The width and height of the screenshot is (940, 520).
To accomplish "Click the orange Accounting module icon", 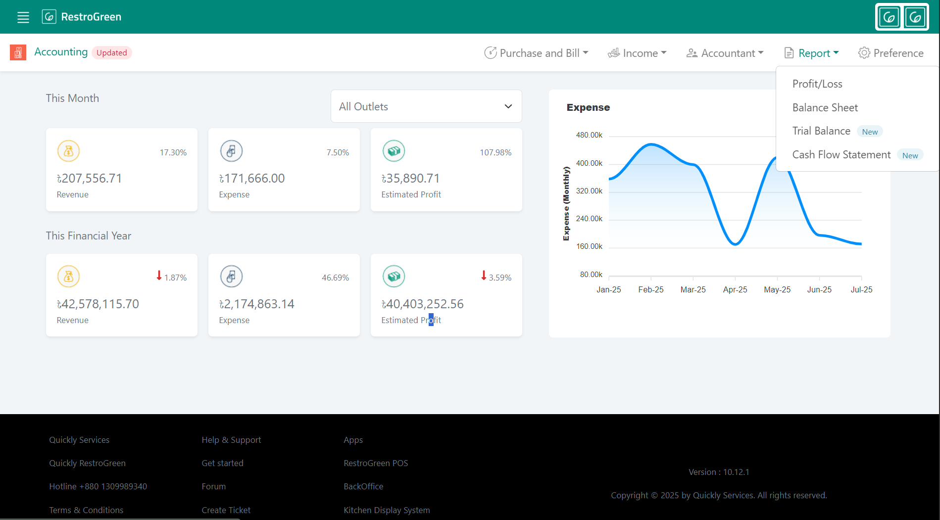I will pyautogui.click(x=18, y=52).
